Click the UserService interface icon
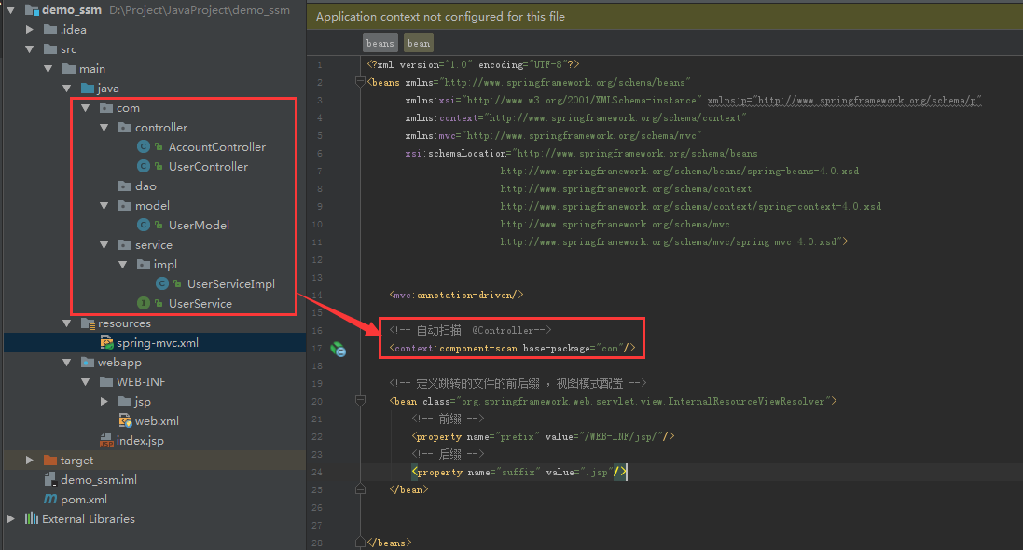 [144, 303]
